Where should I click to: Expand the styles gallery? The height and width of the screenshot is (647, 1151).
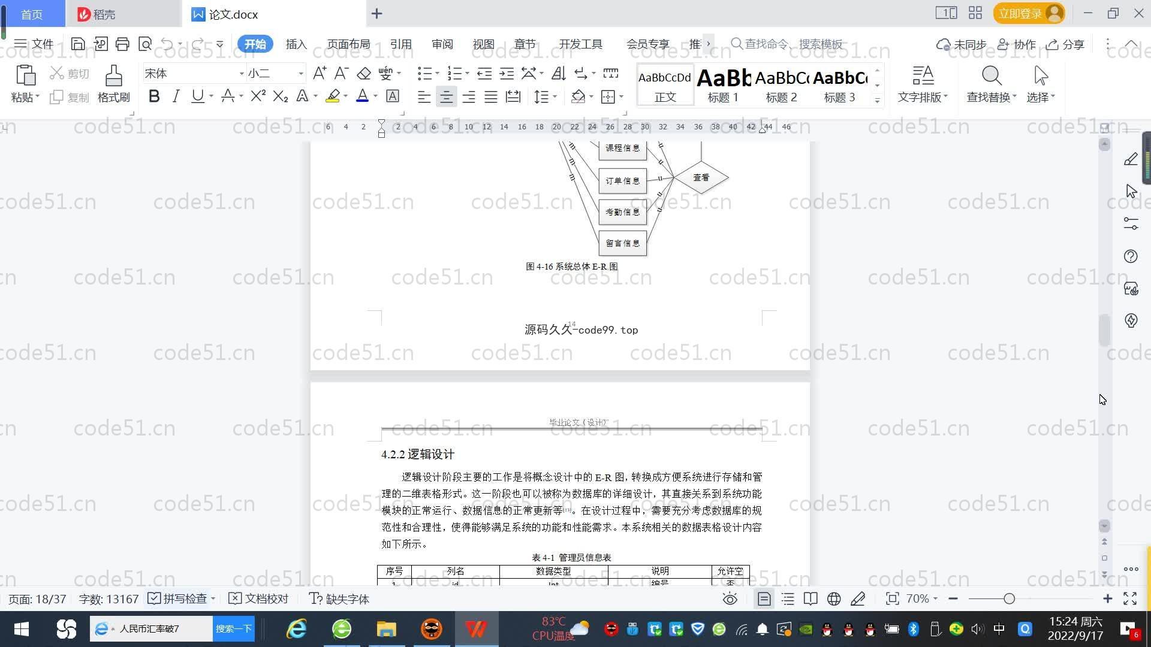pos(877,101)
